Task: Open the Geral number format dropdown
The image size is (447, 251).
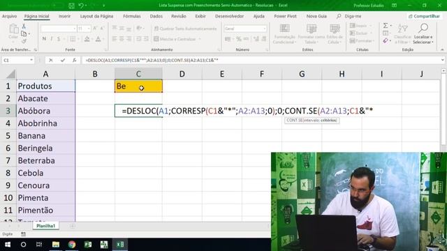Action: tap(265, 29)
